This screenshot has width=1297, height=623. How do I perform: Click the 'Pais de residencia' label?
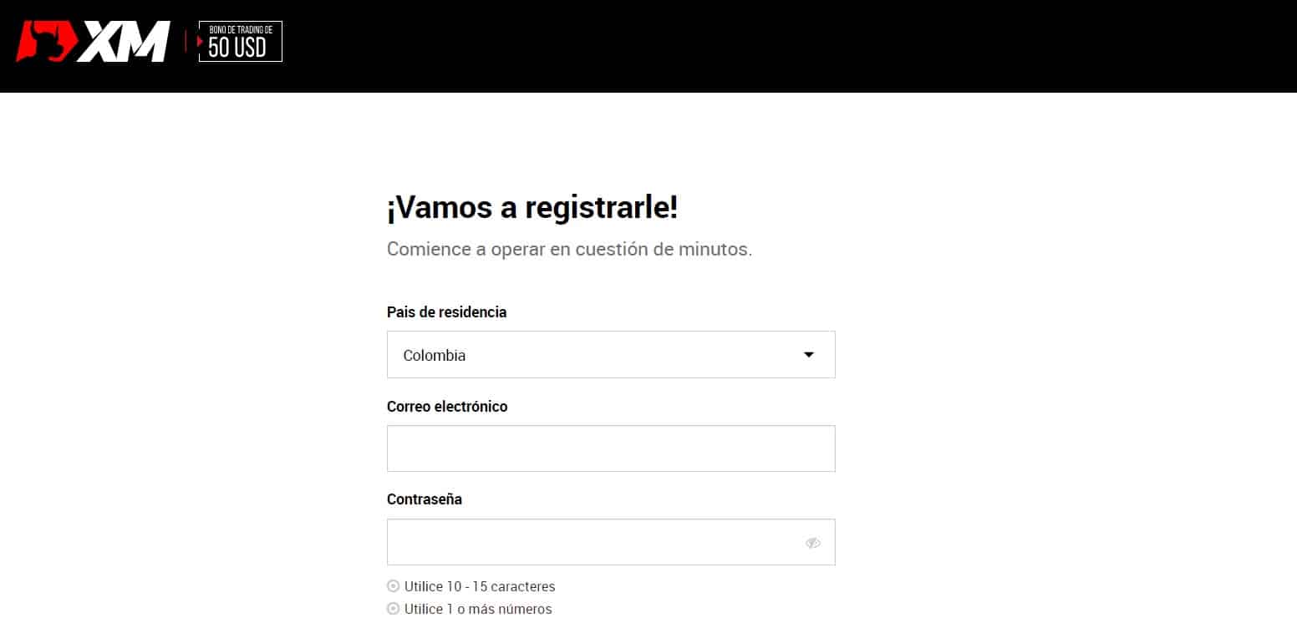446,311
